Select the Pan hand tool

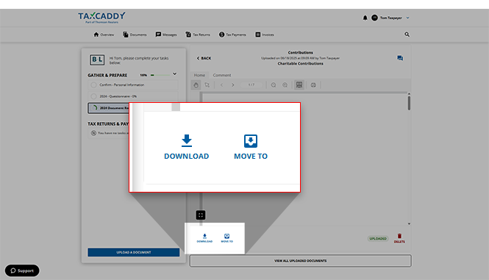(x=196, y=85)
